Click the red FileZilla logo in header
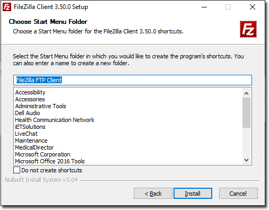This screenshot has width=269, height=210. tap(248, 29)
